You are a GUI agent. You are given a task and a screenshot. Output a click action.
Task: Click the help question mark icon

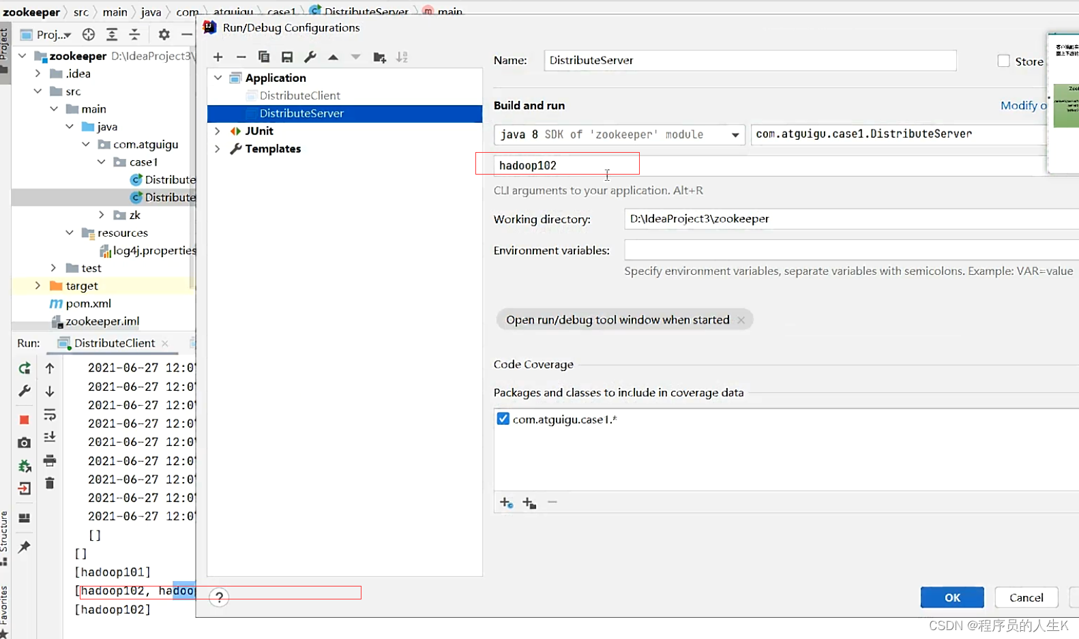[219, 597]
